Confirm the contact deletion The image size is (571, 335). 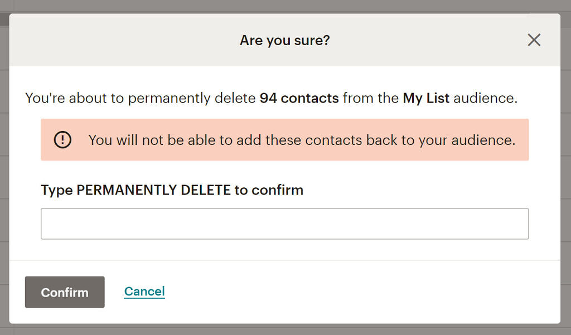coord(64,292)
